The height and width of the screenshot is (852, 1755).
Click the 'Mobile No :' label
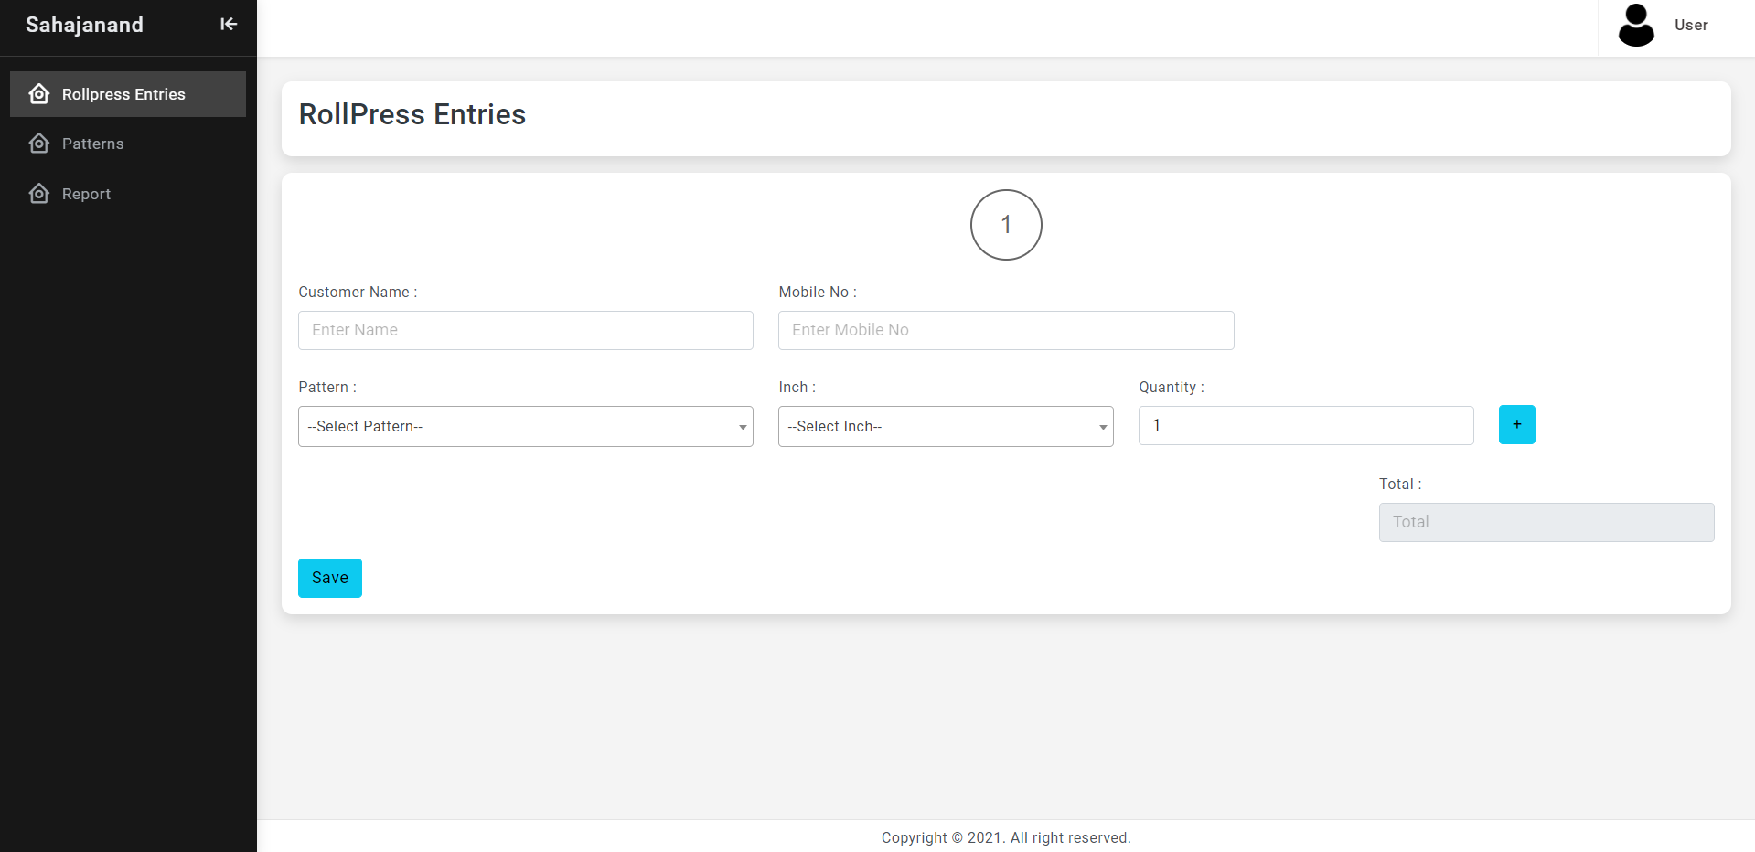point(818,292)
